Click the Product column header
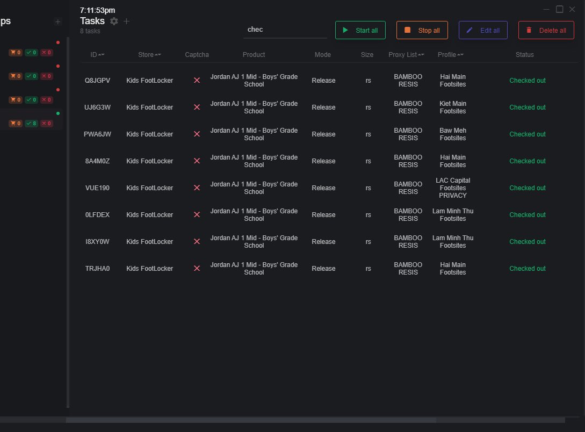Viewport: 585px width, 432px height. click(x=254, y=54)
